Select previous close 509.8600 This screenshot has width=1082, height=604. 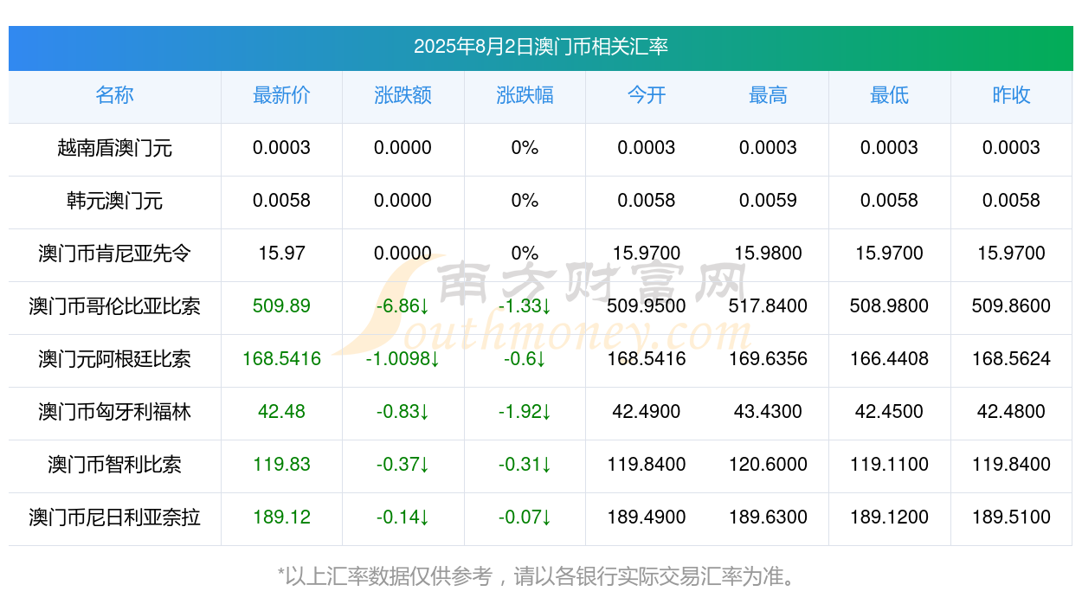tap(1011, 306)
